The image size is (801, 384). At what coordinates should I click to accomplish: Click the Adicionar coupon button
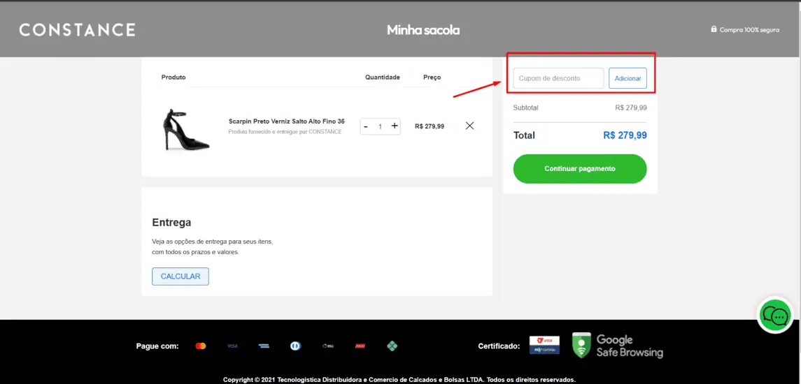628,78
